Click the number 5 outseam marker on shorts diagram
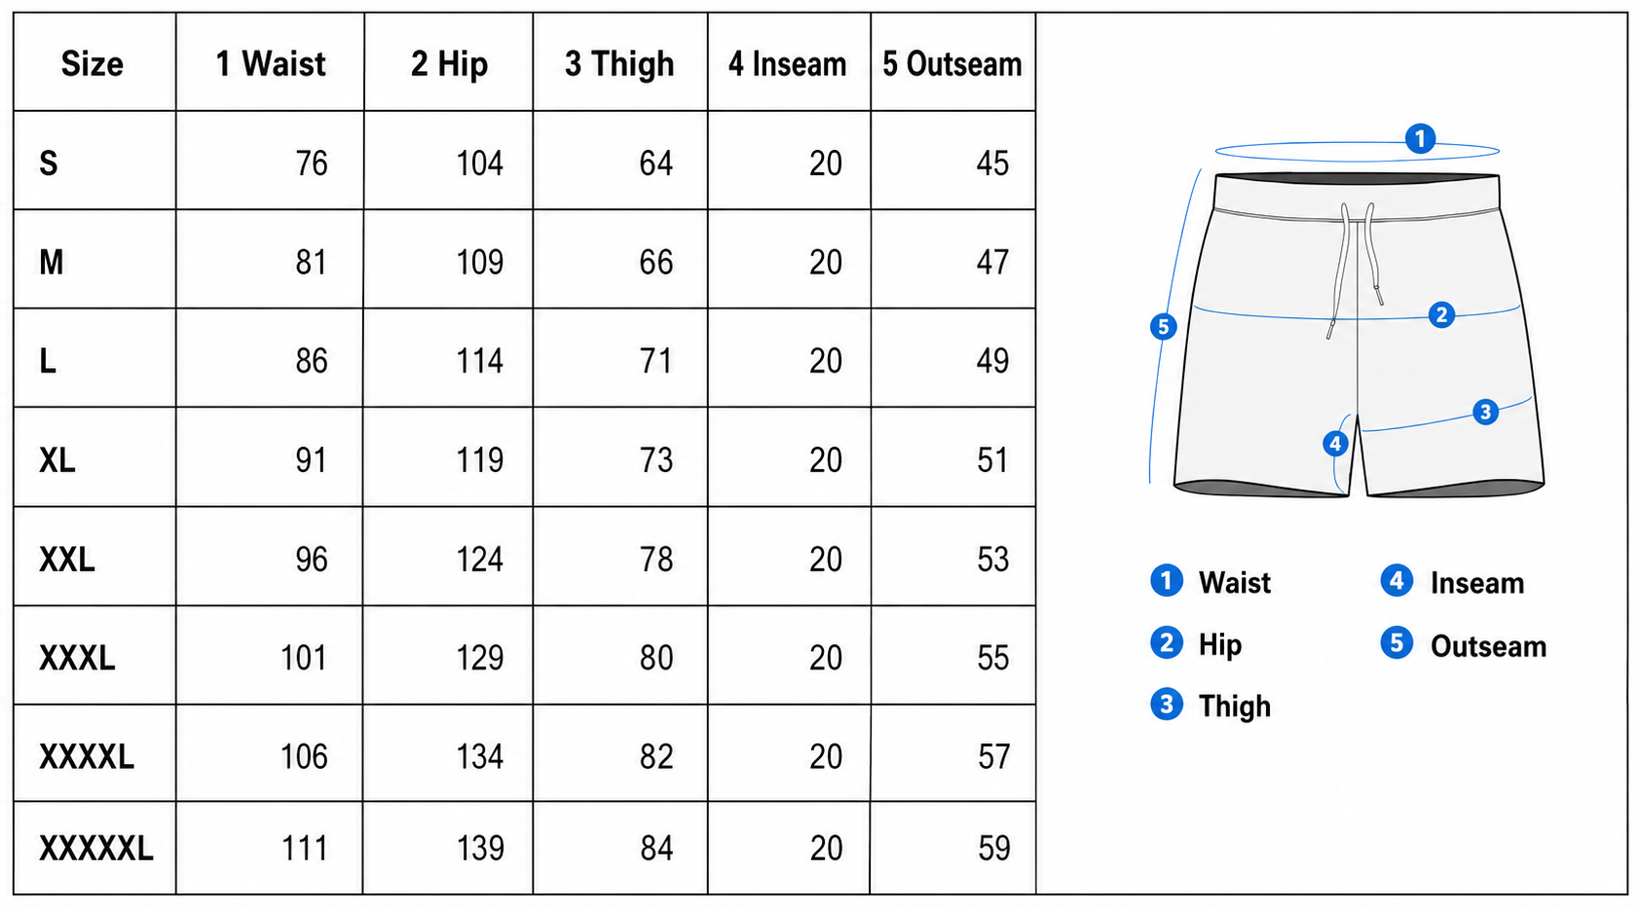The image size is (1640, 909). [x=1163, y=326]
